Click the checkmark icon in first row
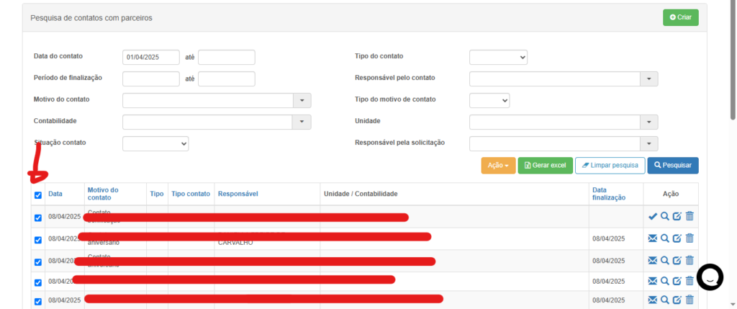Viewport: 737px width, 309px height. 652,216
